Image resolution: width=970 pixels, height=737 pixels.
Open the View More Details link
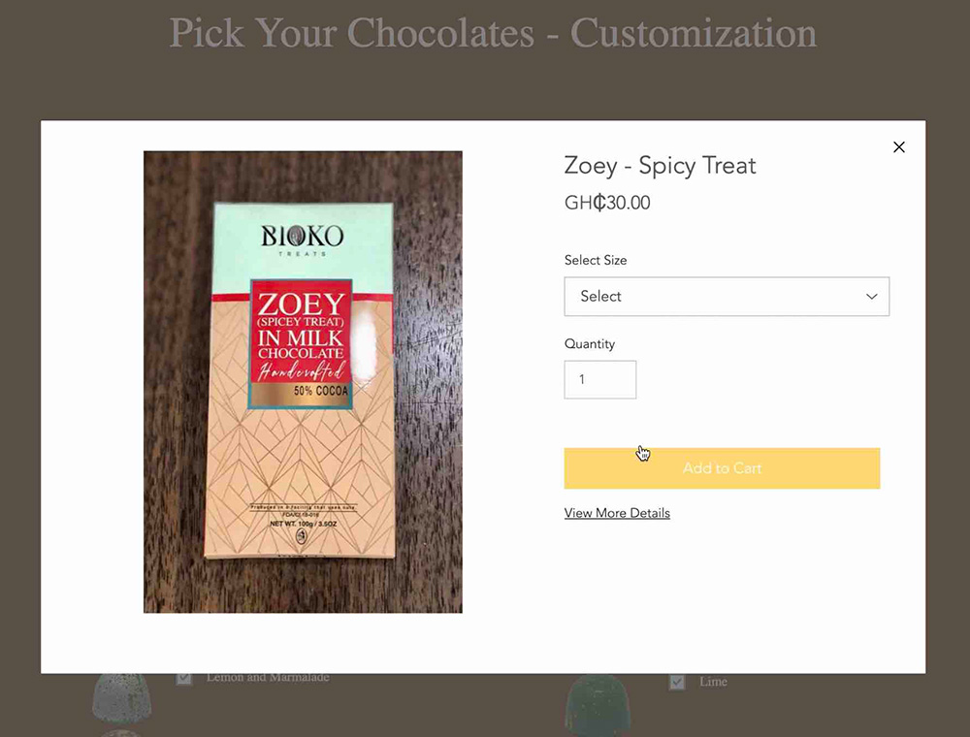tap(617, 513)
